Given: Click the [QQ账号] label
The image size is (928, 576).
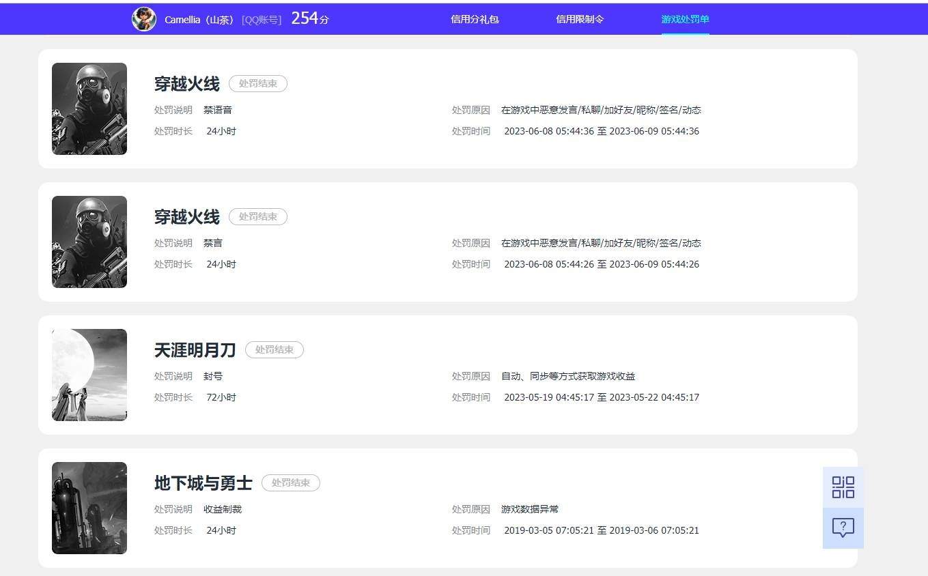Looking at the screenshot, I should click(262, 20).
